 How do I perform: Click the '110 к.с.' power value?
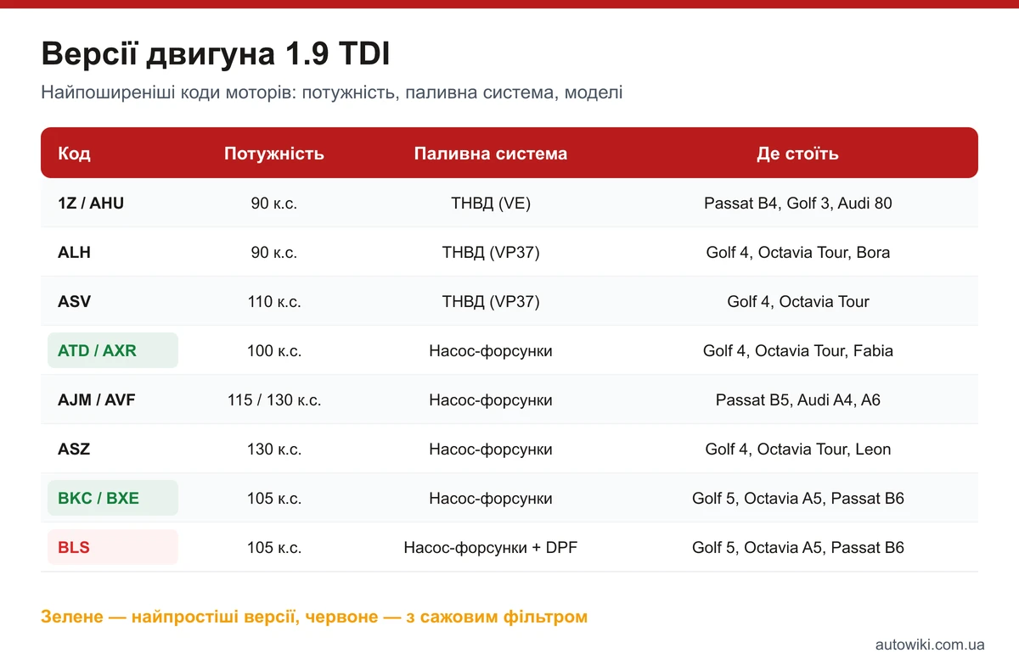(274, 302)
